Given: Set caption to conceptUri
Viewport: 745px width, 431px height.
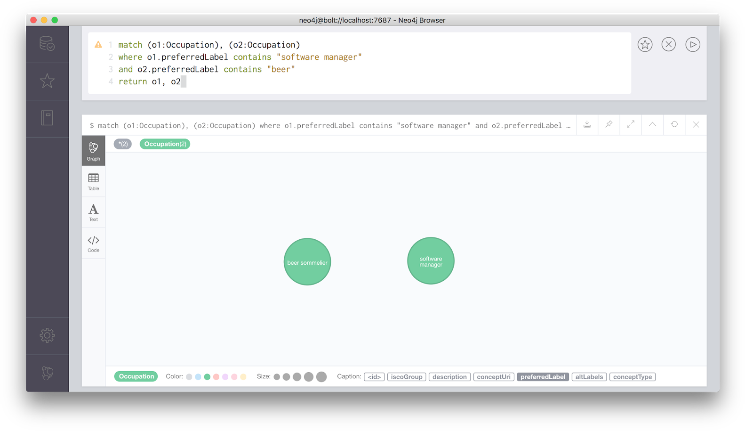Looking at the screenshot, I should tap(494, 377).
